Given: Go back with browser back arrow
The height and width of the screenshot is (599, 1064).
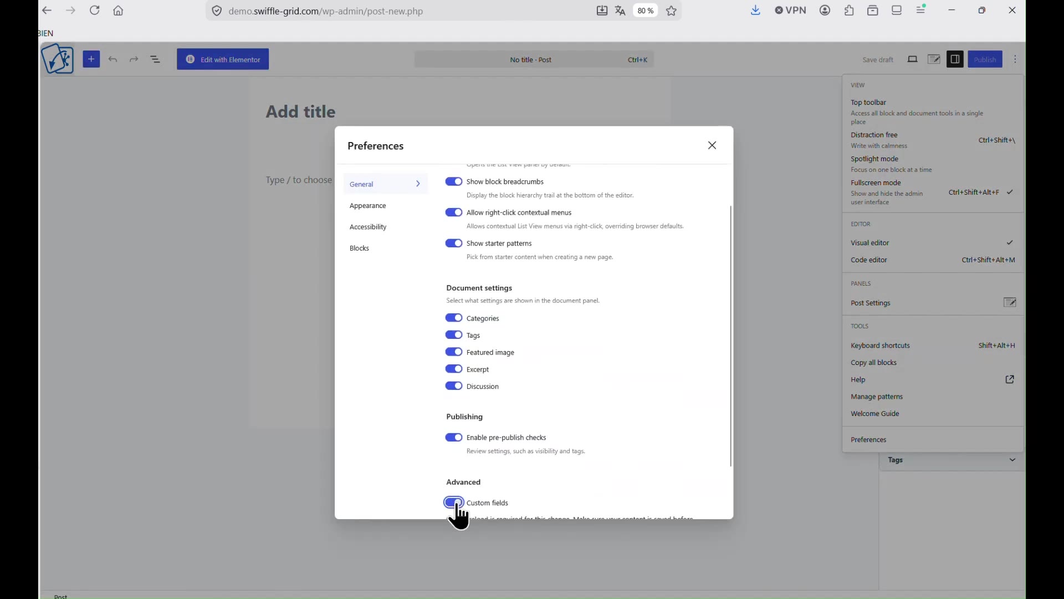Looking at the screenshot, I should coord(47,11).
